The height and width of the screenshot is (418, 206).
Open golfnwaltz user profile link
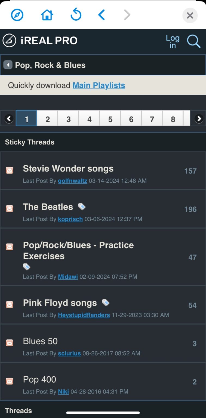point(72,181)
